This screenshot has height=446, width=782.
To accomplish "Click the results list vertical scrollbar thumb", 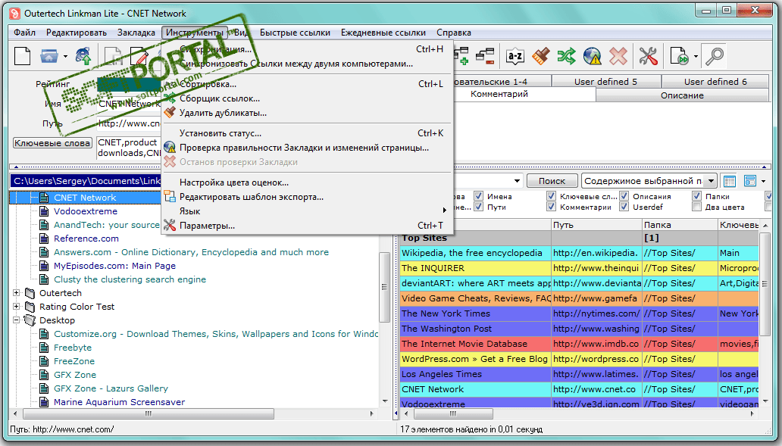I will pos(764,284).
